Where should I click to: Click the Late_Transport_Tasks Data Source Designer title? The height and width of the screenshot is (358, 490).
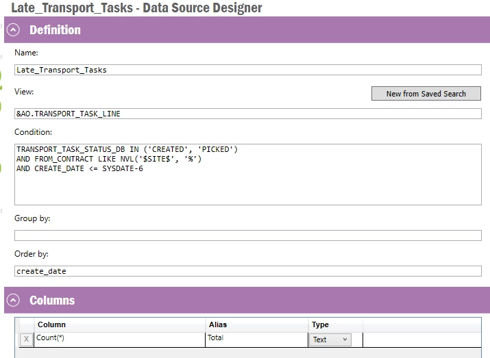pos(136,8)
